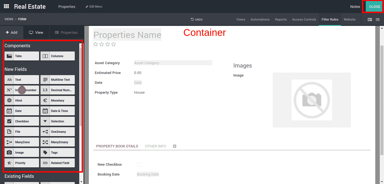This screenshot has height=184, width=384.
Task: Tick the New Checkbox box
Action: coord(139,165)
